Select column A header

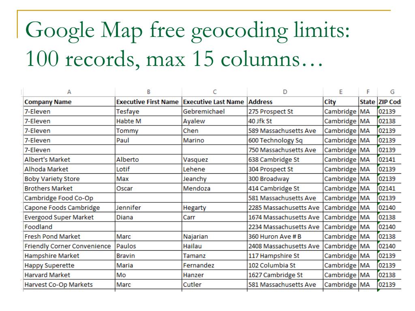[x=69, y=92]
